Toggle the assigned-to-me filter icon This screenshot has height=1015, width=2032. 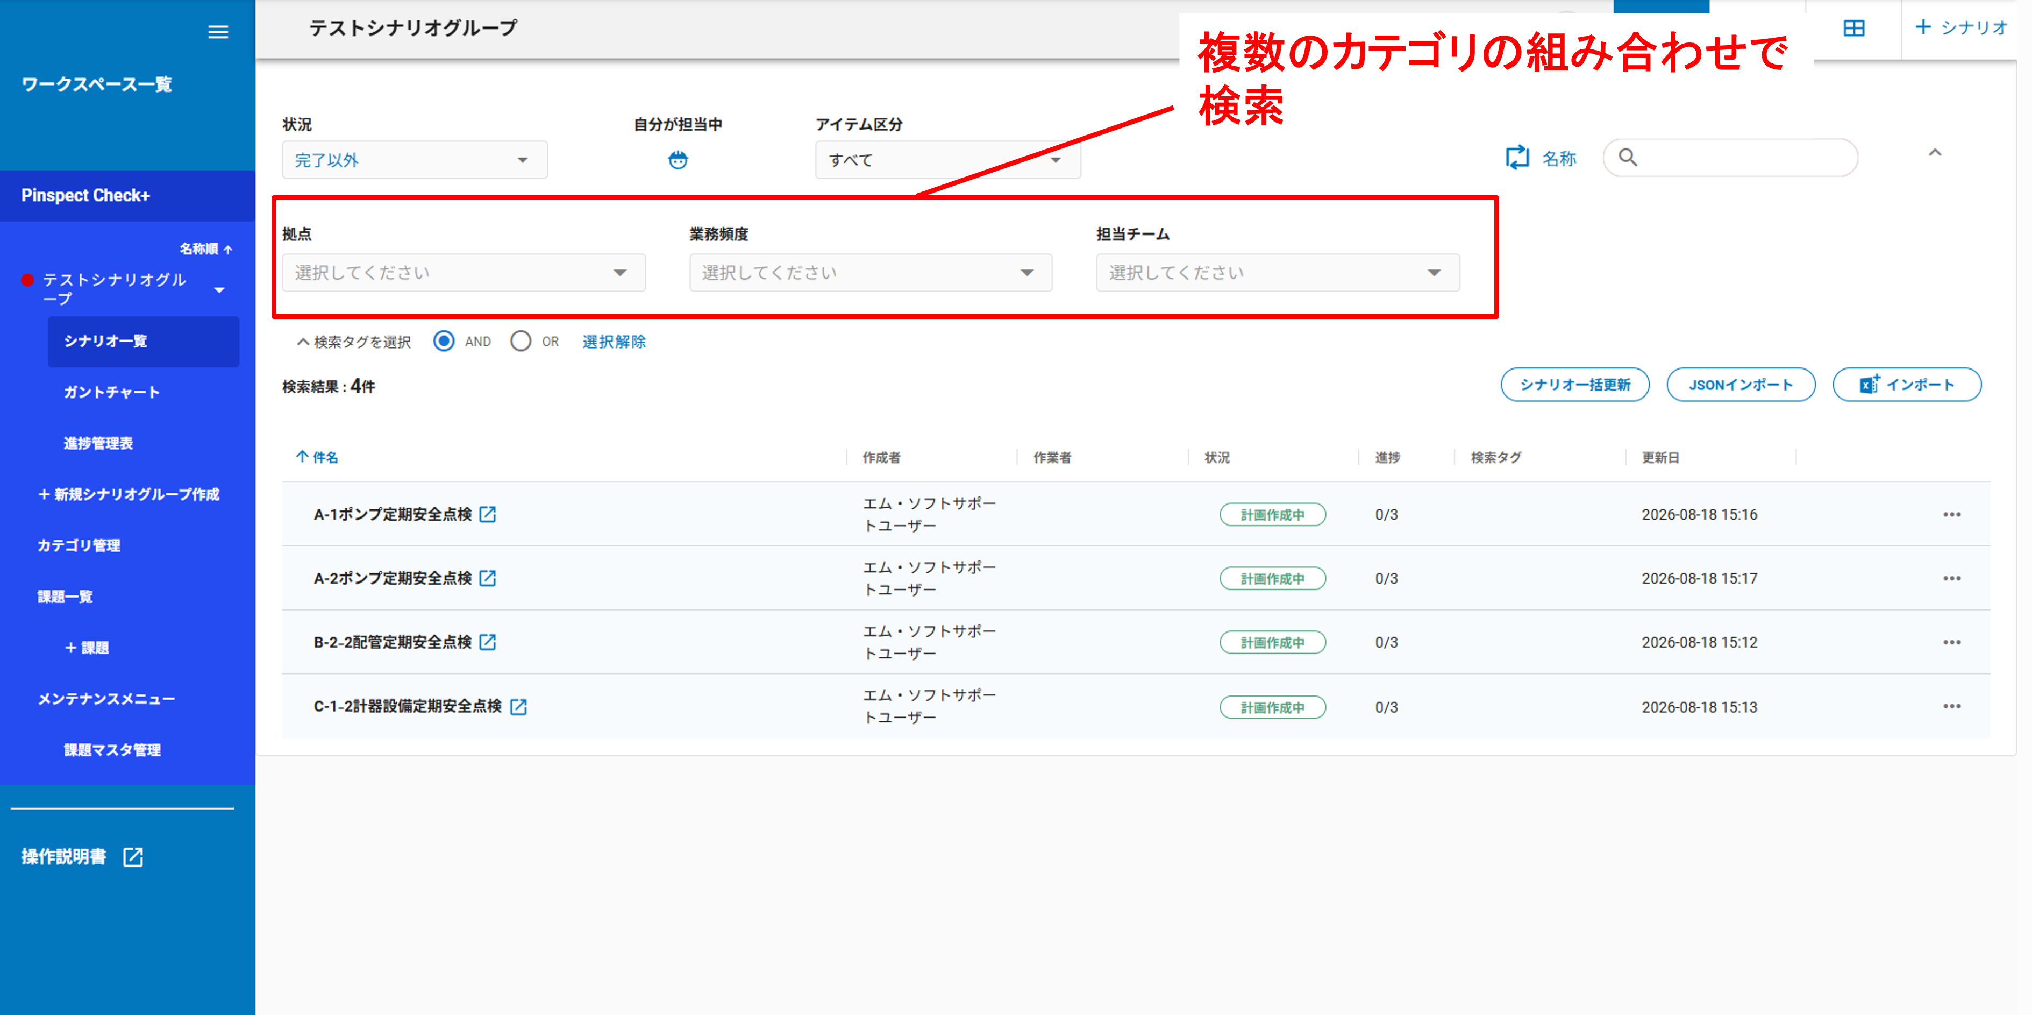pyautogui.click(x=678, y=159)
